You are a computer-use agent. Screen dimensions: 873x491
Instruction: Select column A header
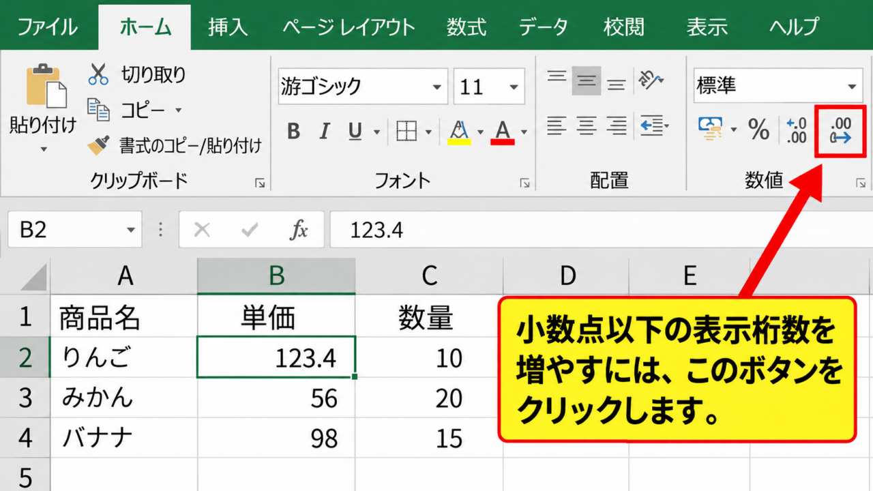tap(124, 276)
